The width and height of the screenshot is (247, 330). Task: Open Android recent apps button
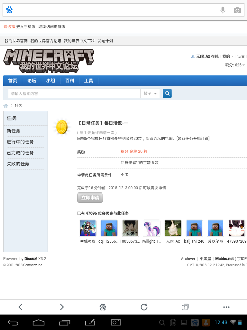[64, 322]
